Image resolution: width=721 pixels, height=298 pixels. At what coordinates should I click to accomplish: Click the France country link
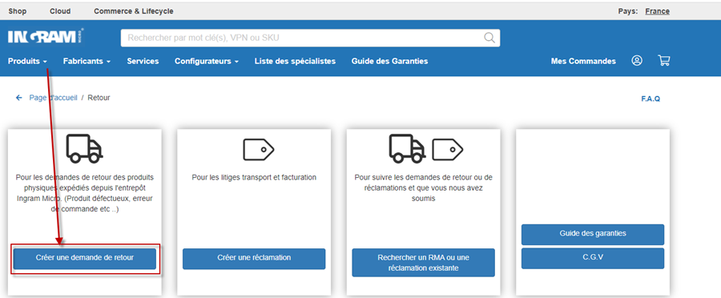(x=658, y=11)
